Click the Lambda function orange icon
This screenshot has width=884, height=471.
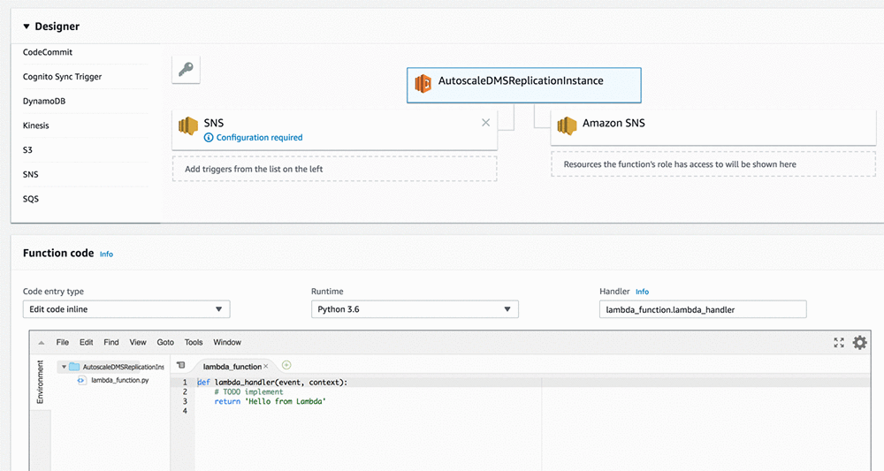(423, 83)
